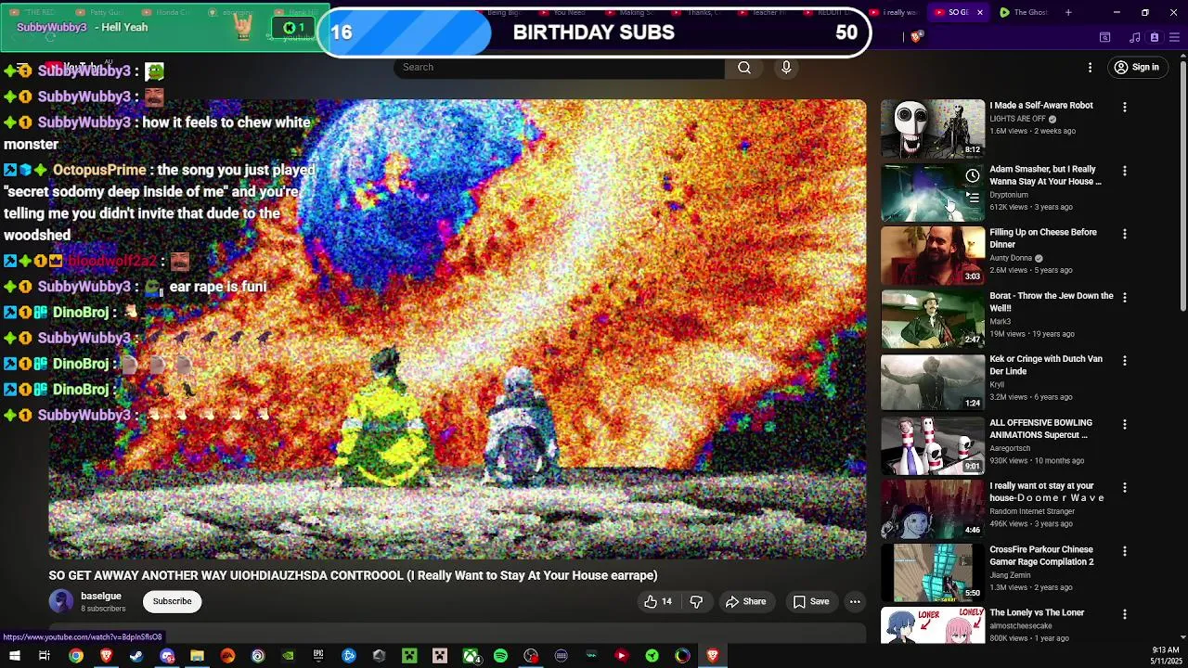Screen dimensions: 1188x668
Task: Launch Google Chrome from taskbar
Action: (76, 656)
